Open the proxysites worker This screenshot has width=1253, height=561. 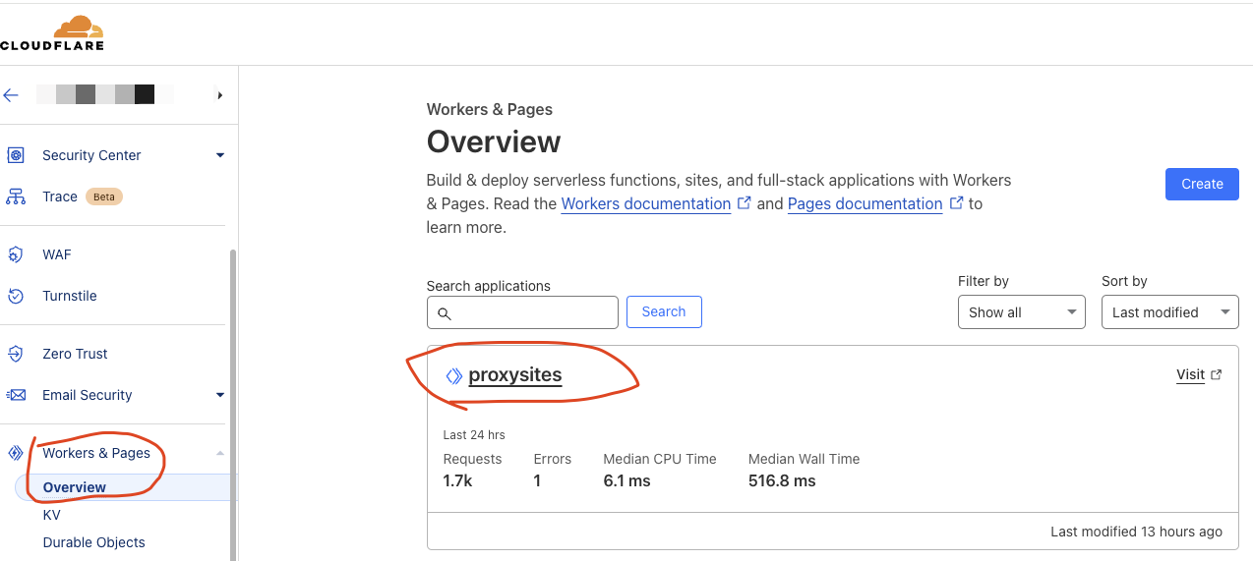[515, 375]
